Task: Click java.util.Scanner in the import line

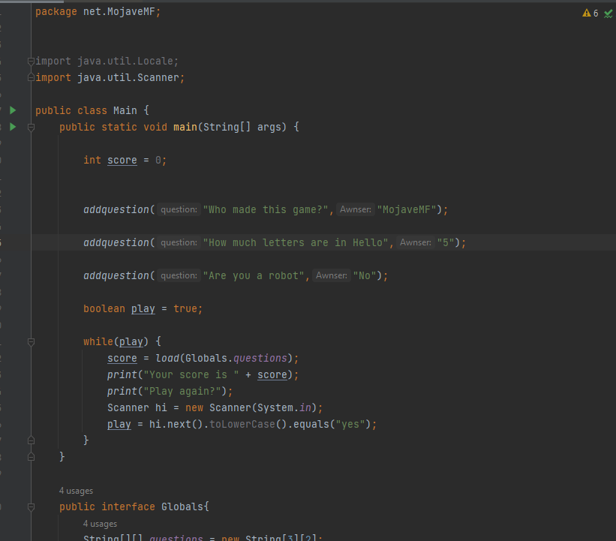Action: pyautogui.click(x=128, y=78)
